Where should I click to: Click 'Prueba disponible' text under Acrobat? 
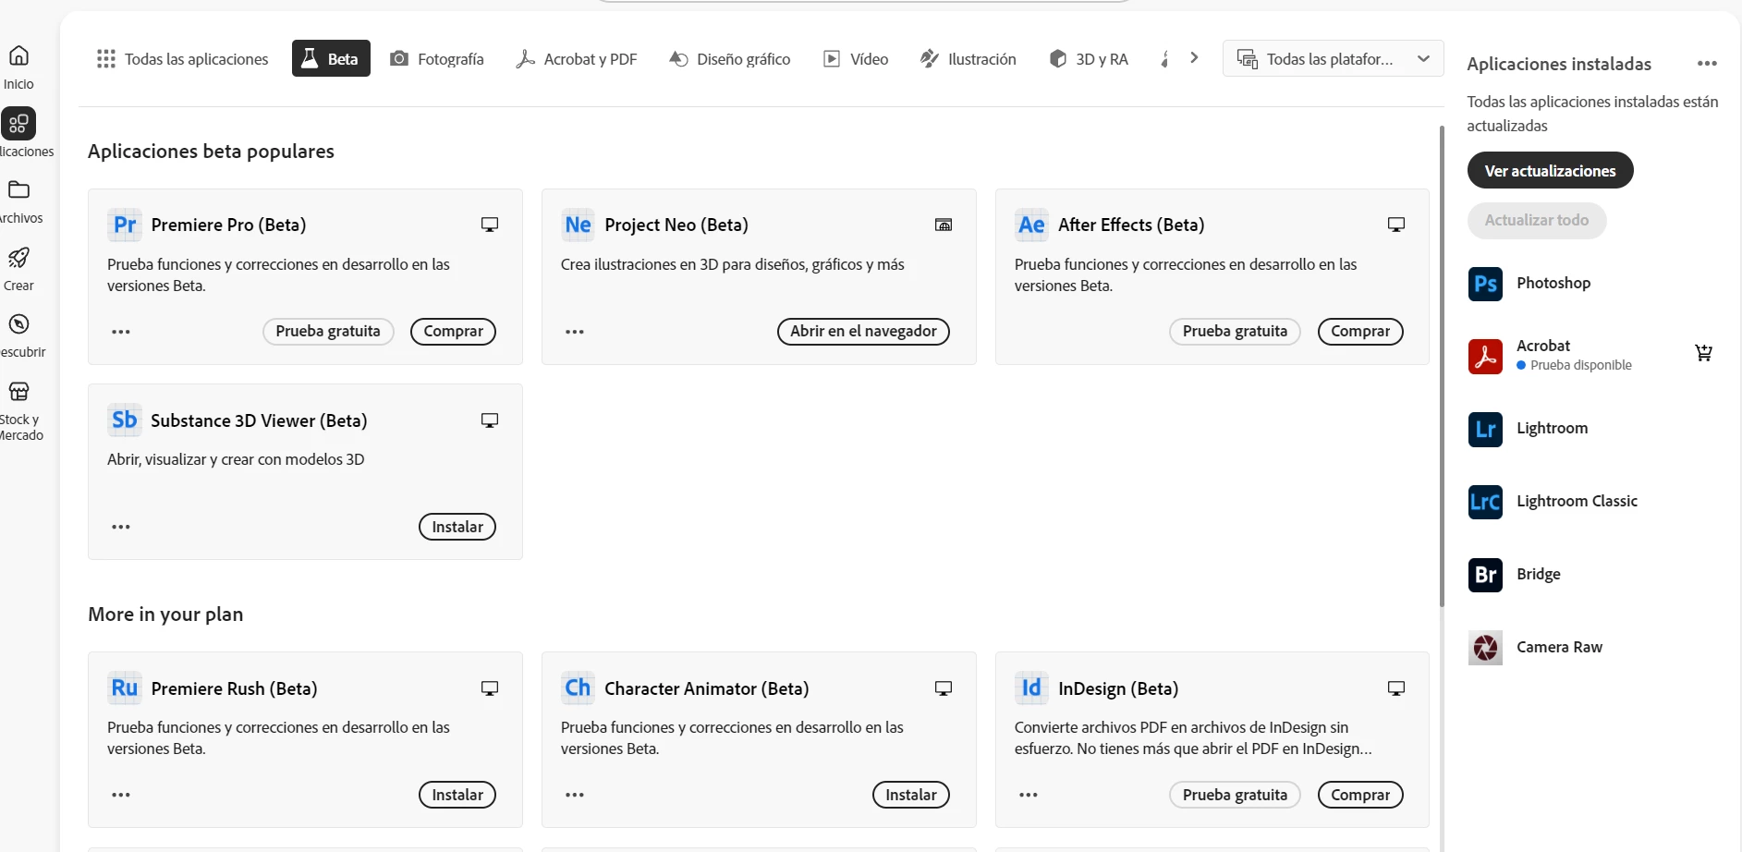[1581, 365]
